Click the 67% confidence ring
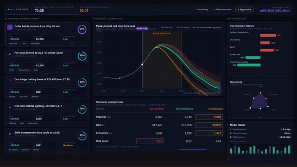 click(x=82, y=136)
